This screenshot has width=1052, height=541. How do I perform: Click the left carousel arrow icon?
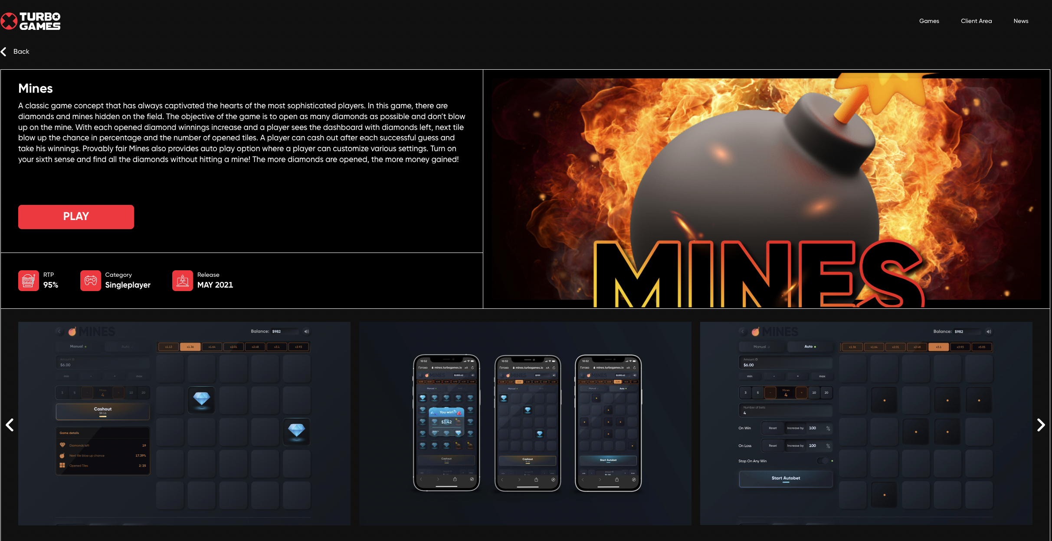tap(10, 424)
